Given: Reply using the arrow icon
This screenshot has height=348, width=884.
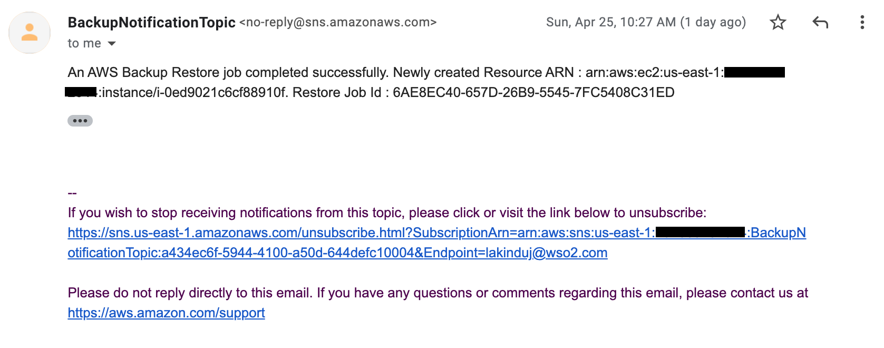Looking at the screenshot, I should click(x=820, y=22).
